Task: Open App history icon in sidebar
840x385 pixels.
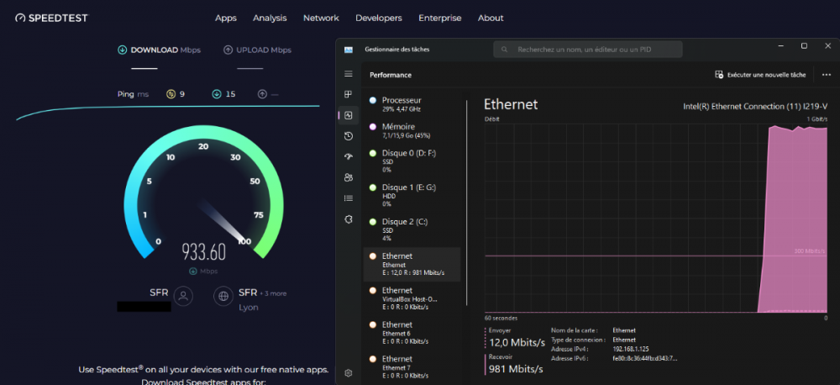Action: (x=349, y=136)
